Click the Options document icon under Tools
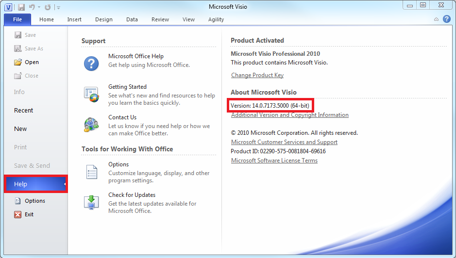Viewport: 456px width, 258px height. coord(92,172)
